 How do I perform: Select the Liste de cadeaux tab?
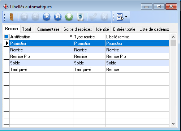tap(154, 29)
